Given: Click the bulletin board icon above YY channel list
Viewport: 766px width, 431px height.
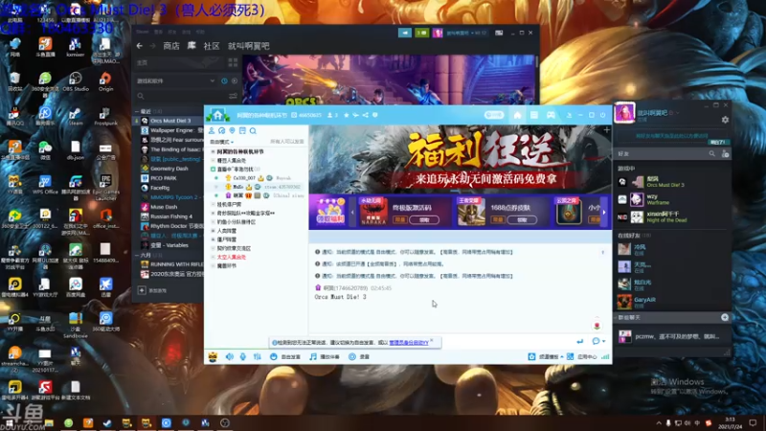Looking at the screenshot, I should point(242,131).
